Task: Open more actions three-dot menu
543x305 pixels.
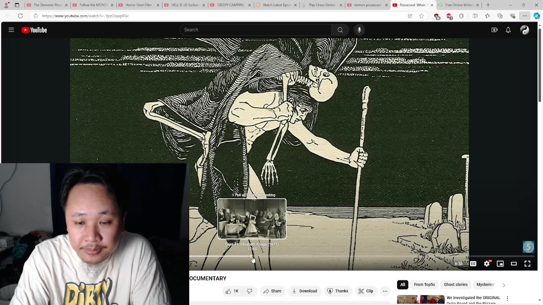Action: (x=385, y=291)
